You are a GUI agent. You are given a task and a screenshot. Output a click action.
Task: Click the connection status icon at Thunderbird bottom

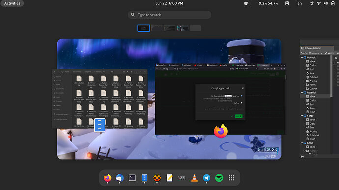coord(302,156)
